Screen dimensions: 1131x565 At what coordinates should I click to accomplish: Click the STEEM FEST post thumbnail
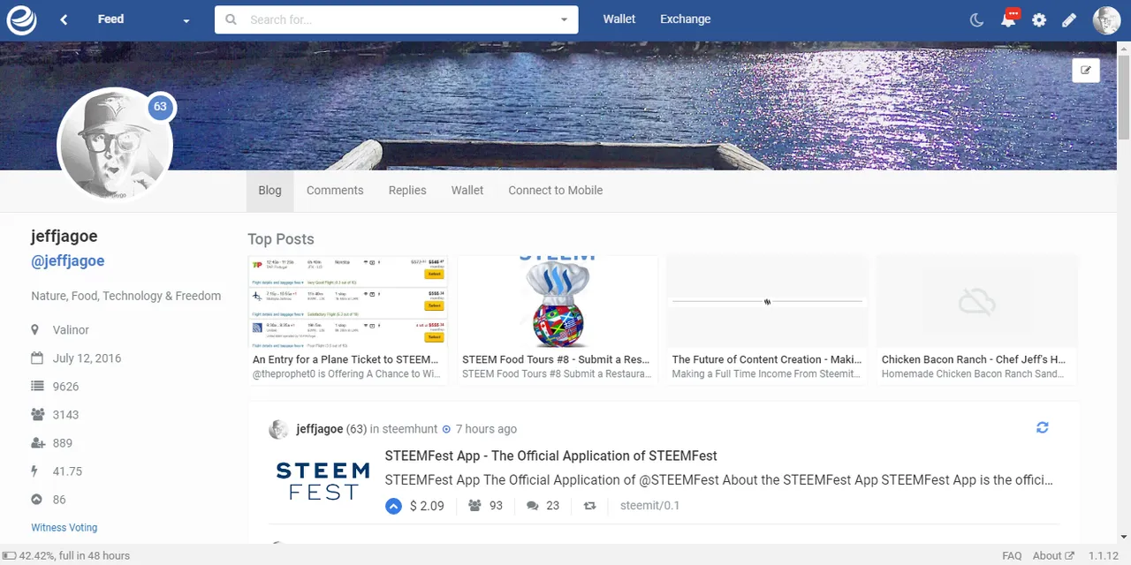(323, 481)
